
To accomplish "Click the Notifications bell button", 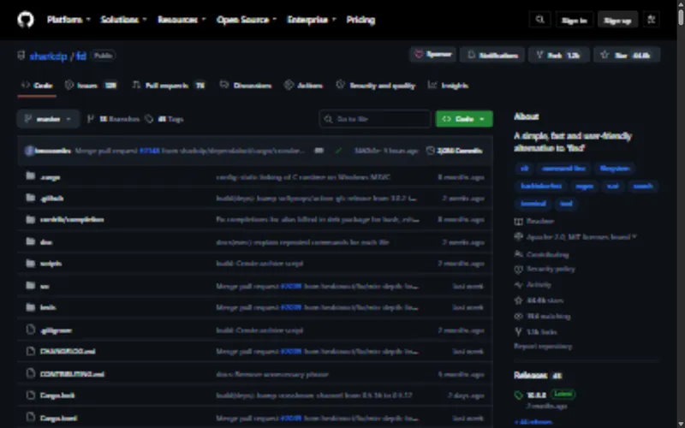I will tap(492, 55).
